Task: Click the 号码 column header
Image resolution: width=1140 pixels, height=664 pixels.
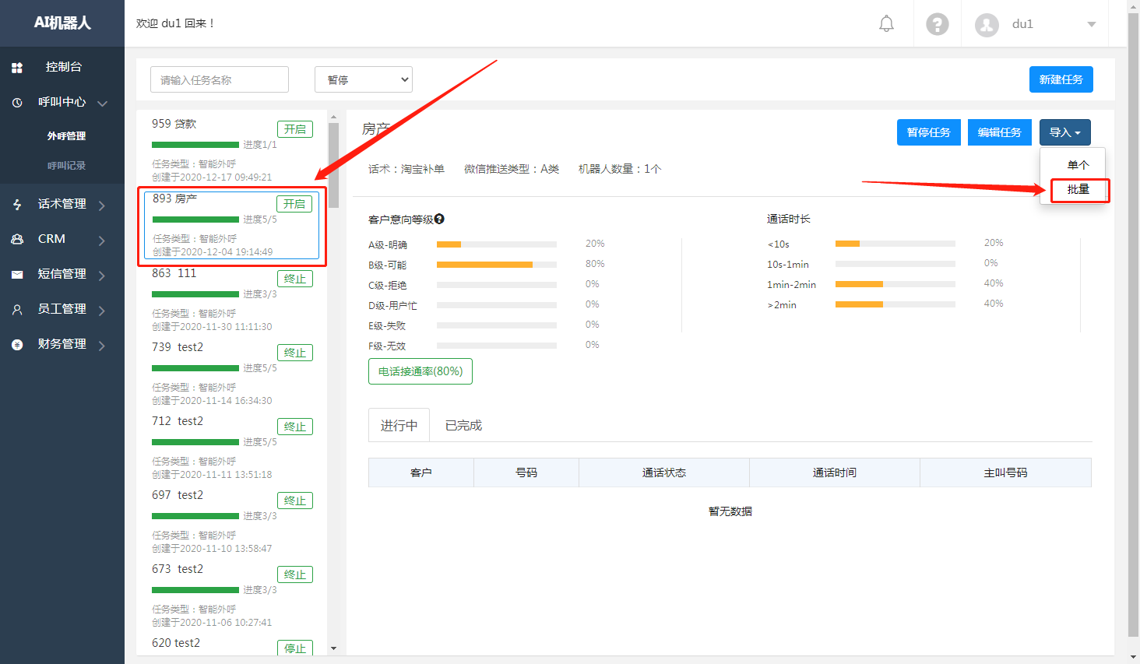Action: point(526,473)
